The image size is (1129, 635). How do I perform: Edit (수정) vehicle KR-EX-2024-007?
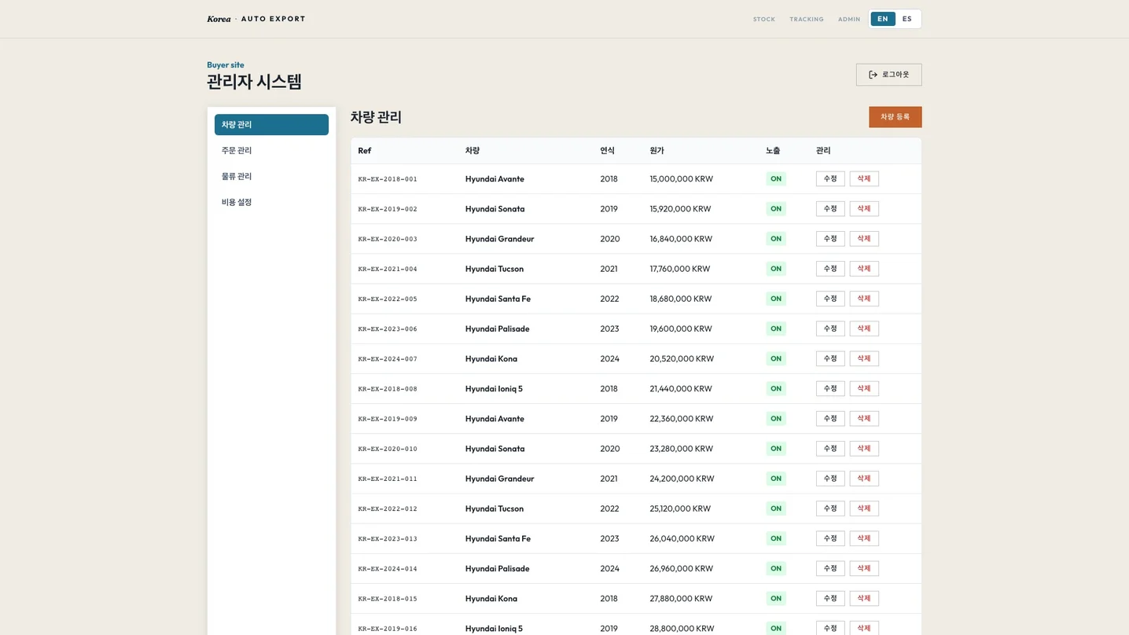(x=830, y=358)
